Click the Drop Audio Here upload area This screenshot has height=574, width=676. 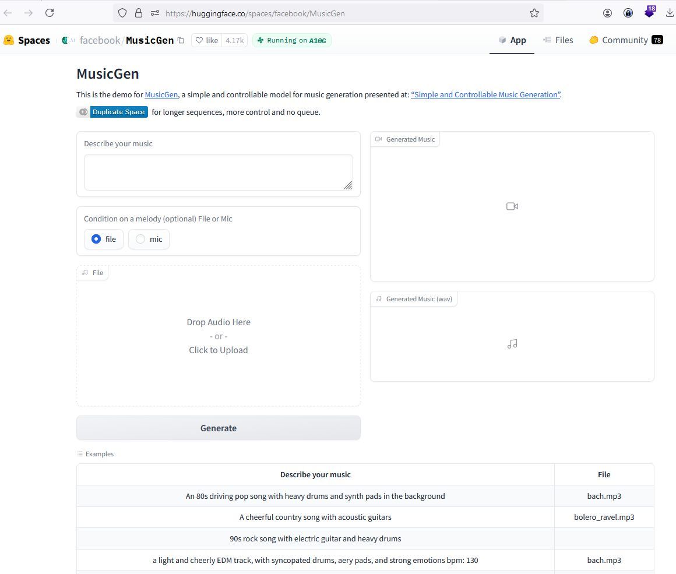point(219,336)
